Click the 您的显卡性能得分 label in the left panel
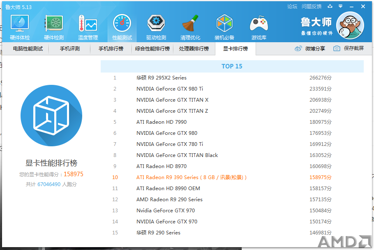Viewport: 374px width, 250px height. (39, 174)
